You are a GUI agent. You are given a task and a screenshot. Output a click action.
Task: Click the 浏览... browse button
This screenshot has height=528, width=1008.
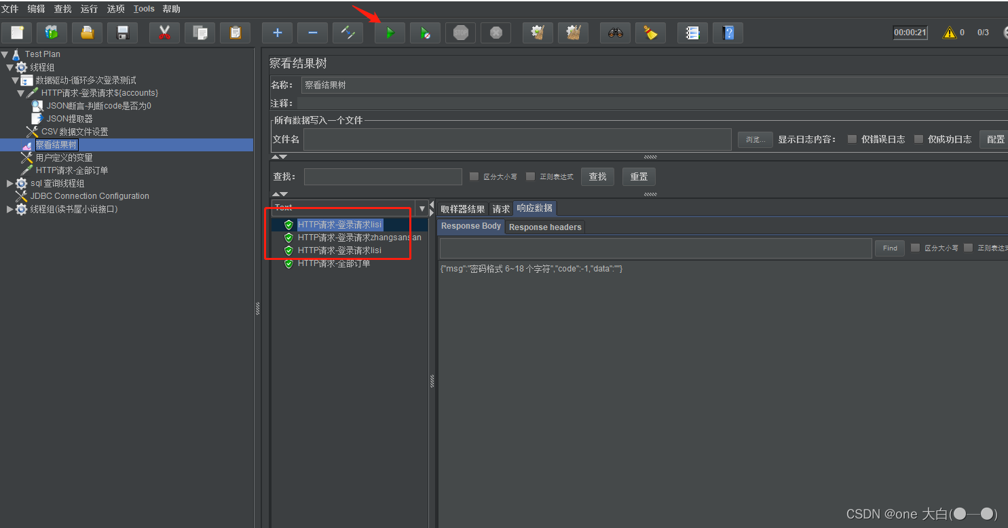point(755,139)
